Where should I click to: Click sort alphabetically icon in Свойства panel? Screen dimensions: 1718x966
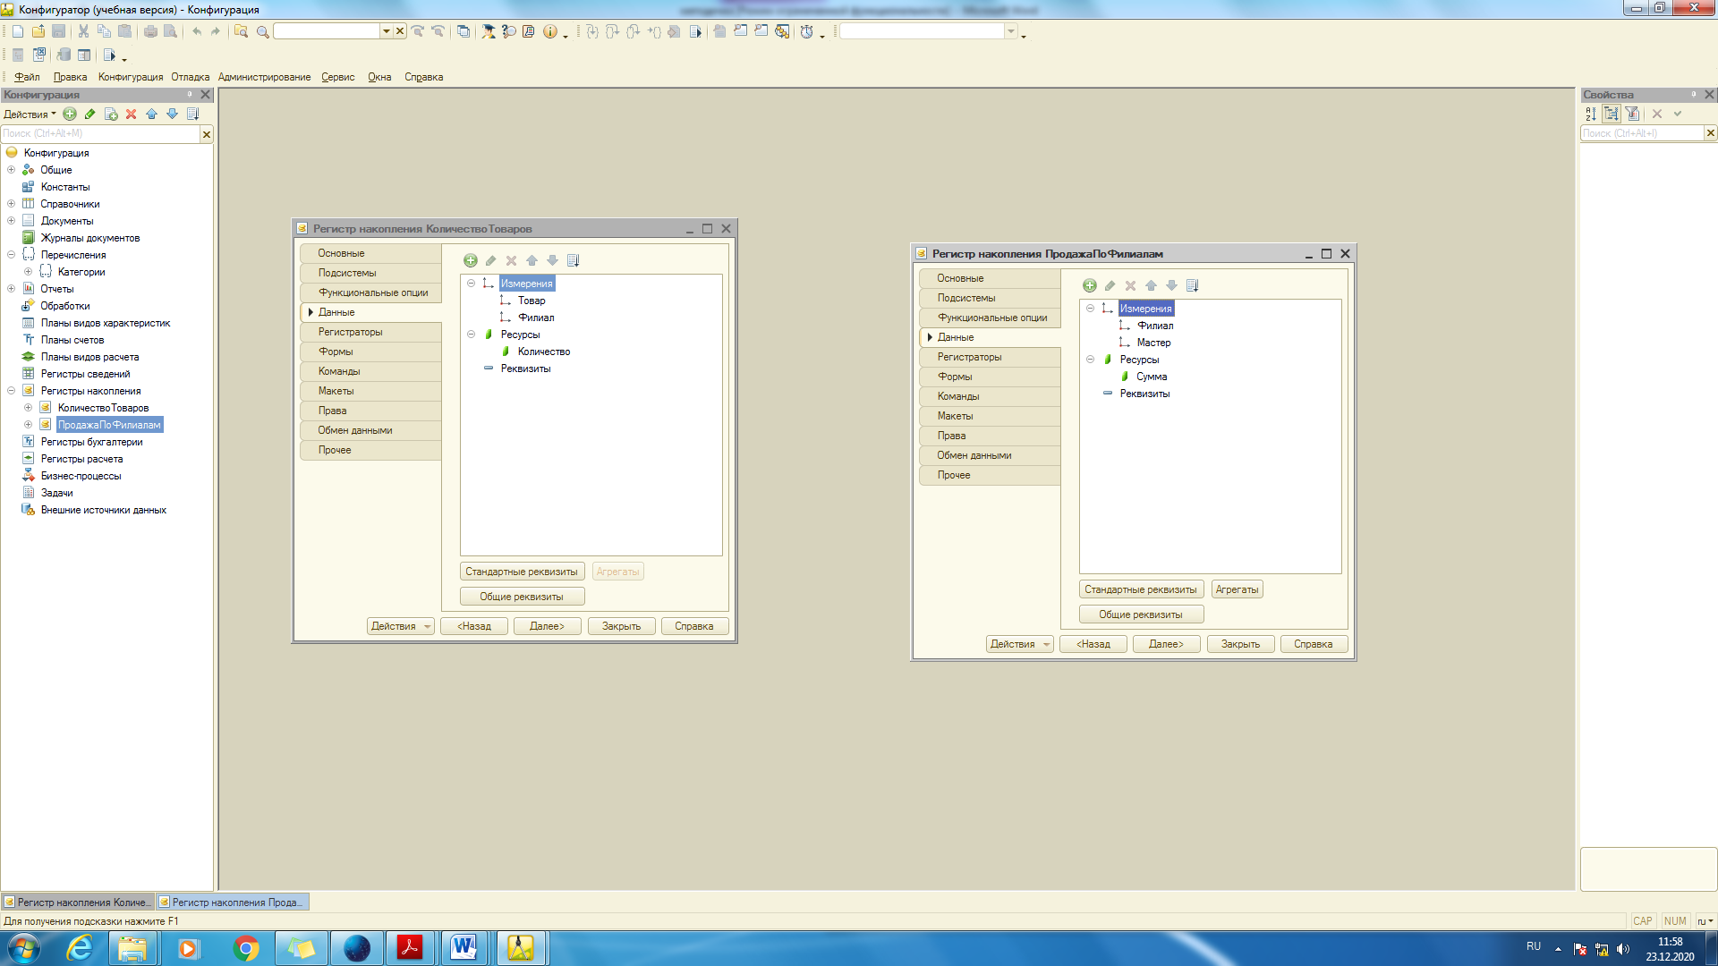pyautogui.click(x=1591, y=114)
